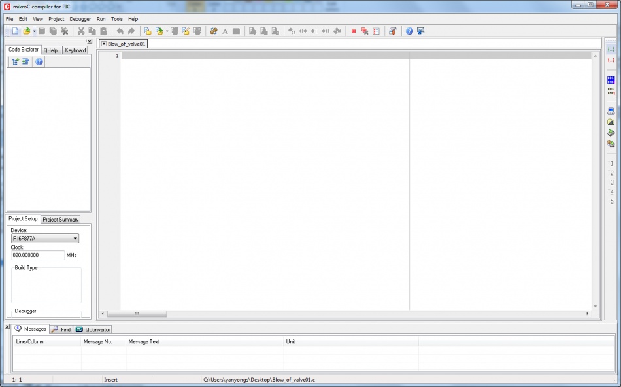Click the Cut scissors icon

point(81,31)
